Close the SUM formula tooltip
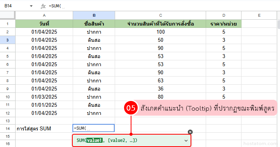This screenshot has height=147, width=280. click(190, 132)
